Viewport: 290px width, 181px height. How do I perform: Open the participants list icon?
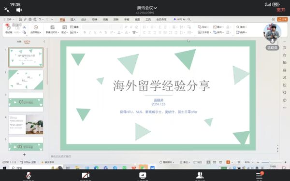200,175
